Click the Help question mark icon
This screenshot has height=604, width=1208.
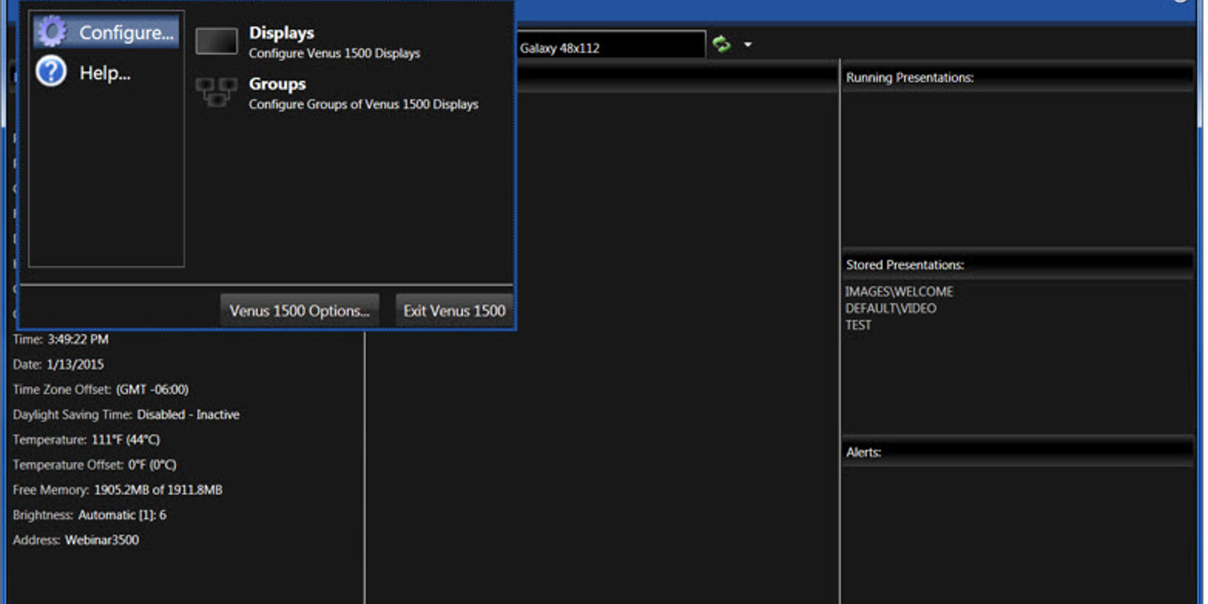coord(51,72)
